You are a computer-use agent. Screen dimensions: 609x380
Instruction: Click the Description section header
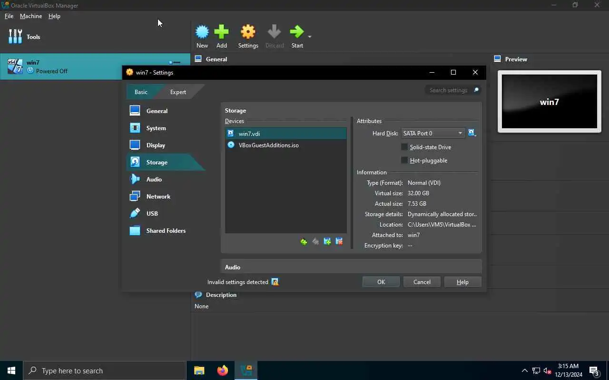[221, 294]
